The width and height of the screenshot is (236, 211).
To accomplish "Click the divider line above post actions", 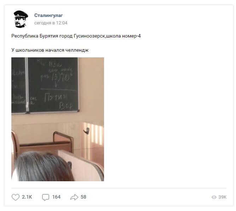I will [x=119, y=188].
